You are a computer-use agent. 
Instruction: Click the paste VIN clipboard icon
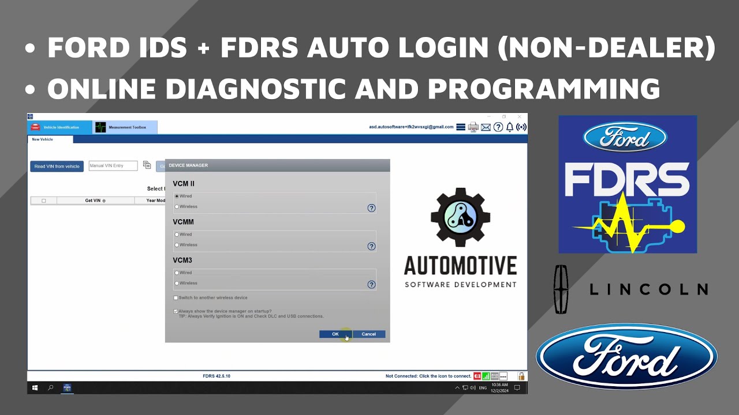pos(147,165)
